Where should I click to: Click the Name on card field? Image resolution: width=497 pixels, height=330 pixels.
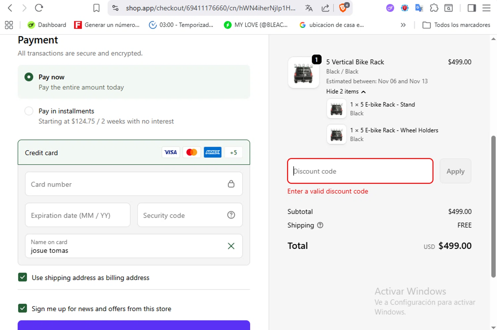click(x=134, y=246)
